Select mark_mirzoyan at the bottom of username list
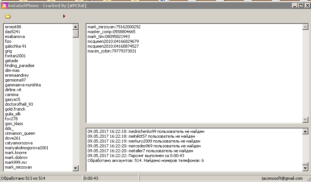Screen dimensions: 311x182 coord(18,167)
